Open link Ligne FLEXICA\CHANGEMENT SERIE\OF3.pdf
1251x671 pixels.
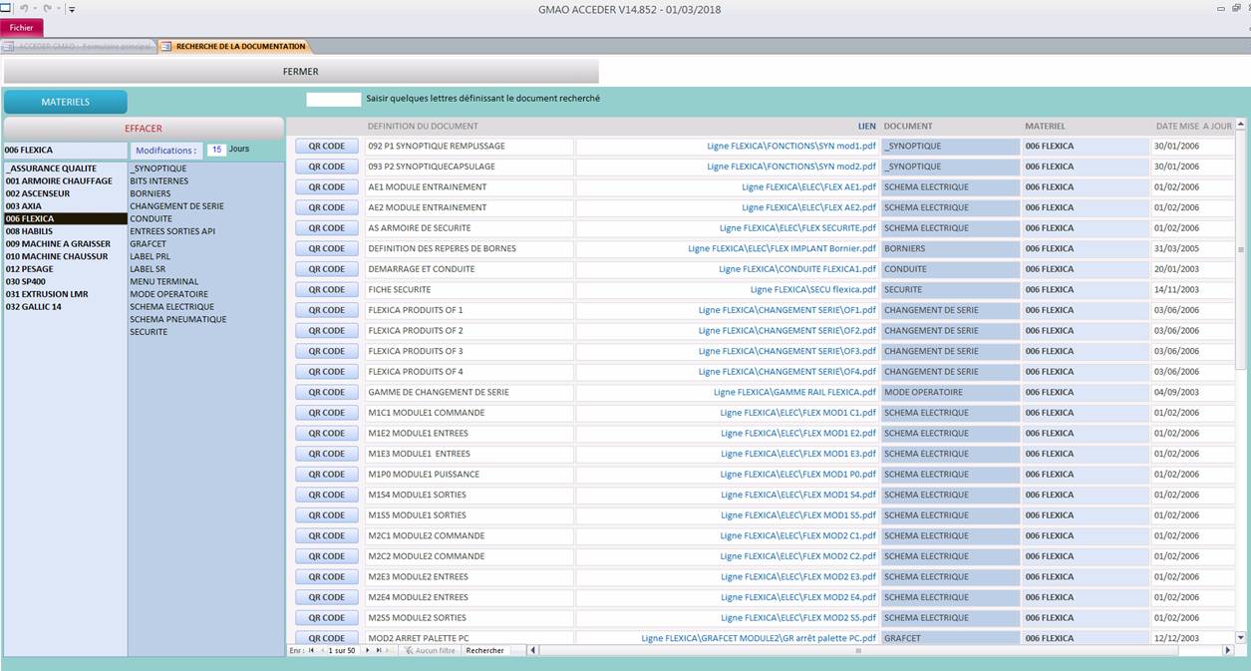pos(787,351)
